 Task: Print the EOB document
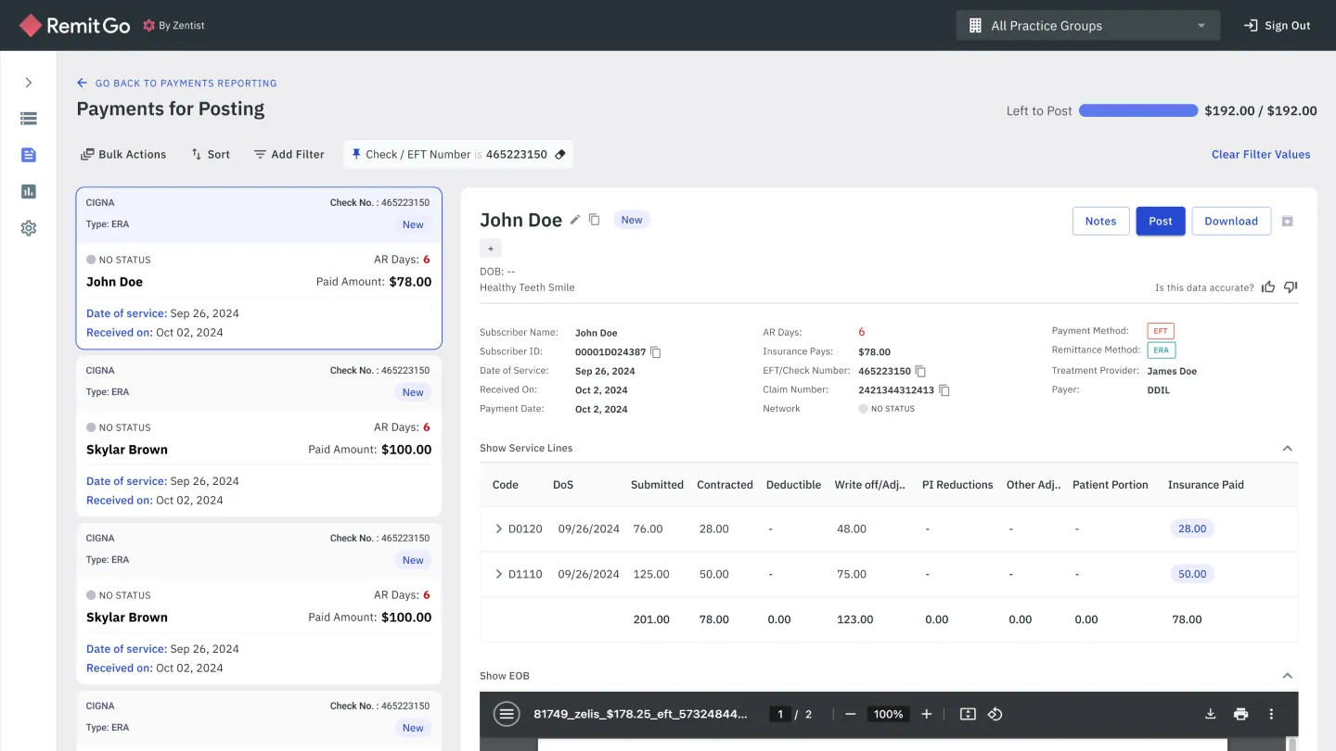[1240, 714]
